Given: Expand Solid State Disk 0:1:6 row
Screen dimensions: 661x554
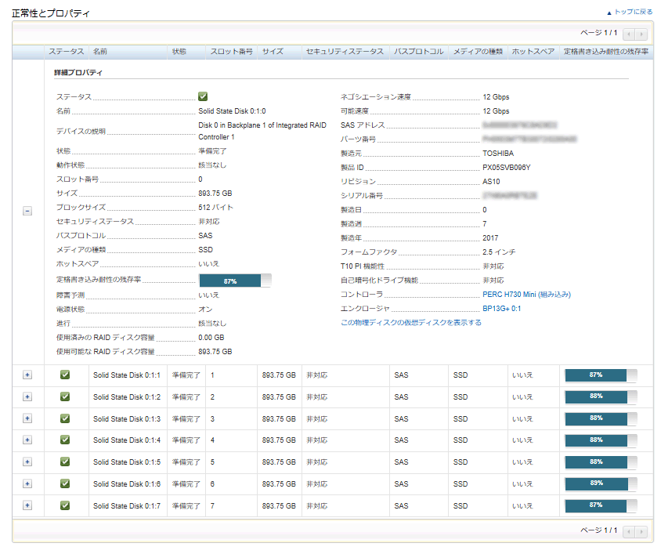Looking at the screenshot, I should (27, 484).
